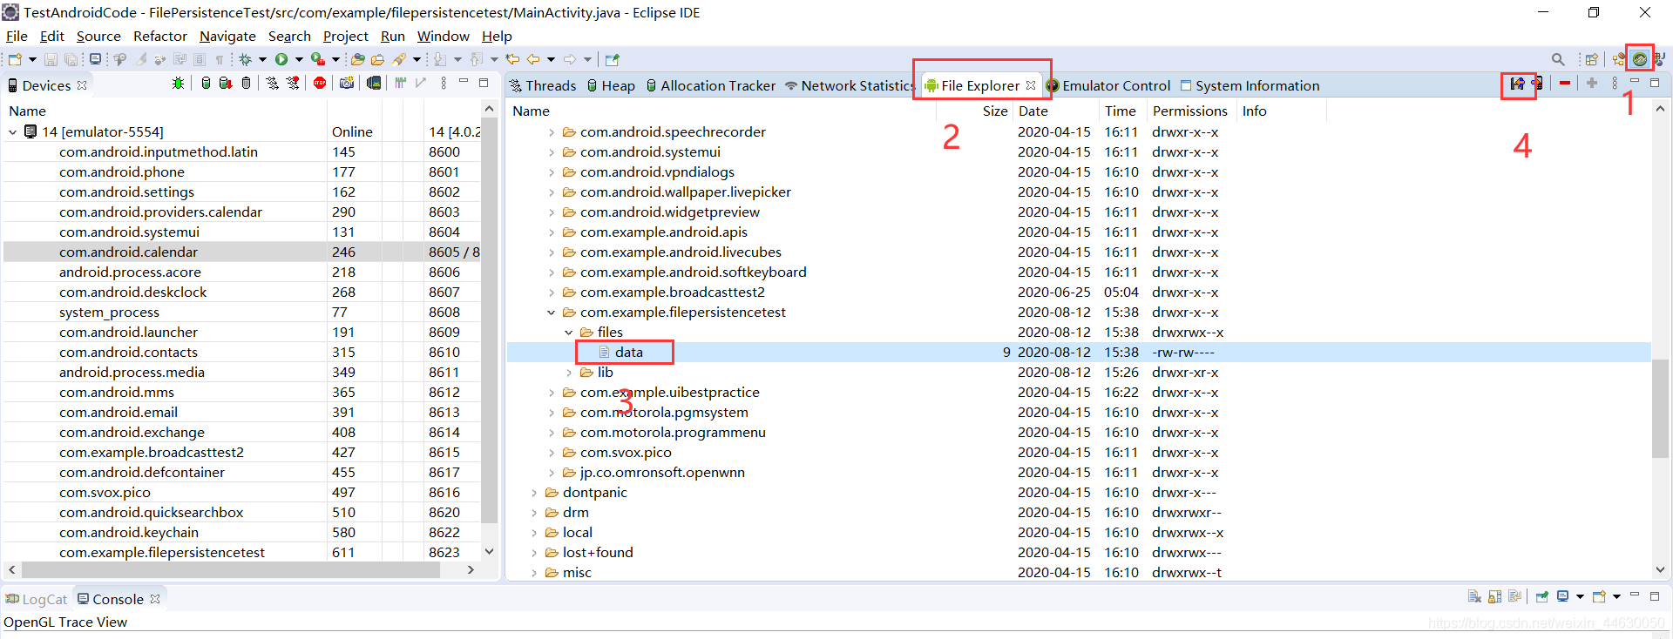The height and width of the screenshot is (639, 1673).
Task: Click the Debug bug icon in the main toolbar
Action: coord(245,59)
